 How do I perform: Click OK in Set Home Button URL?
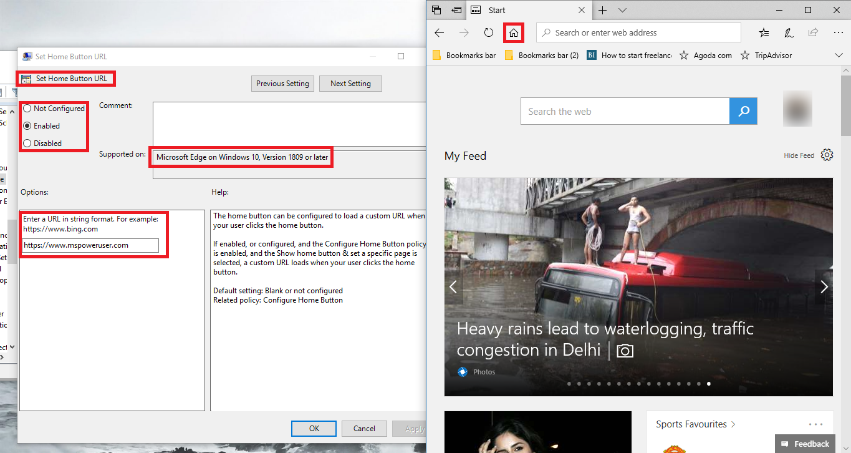click(x=314, y=429)
